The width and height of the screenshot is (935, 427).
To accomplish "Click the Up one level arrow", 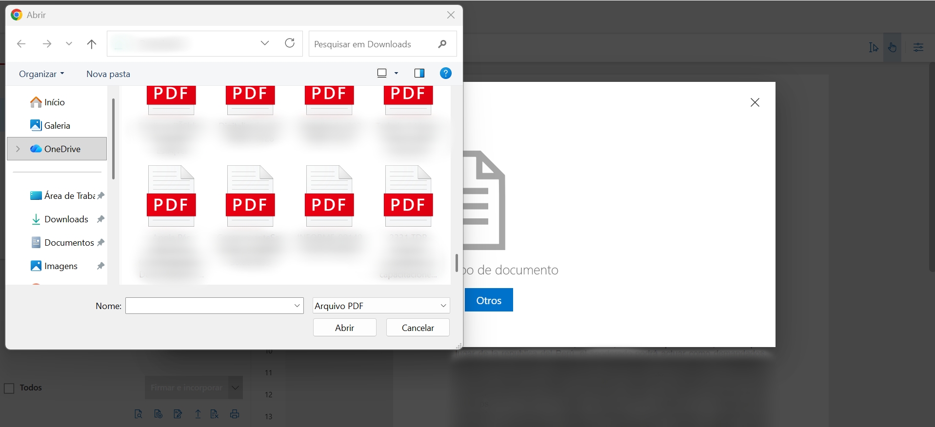I will pyautogui.click(x=91, y=44).
